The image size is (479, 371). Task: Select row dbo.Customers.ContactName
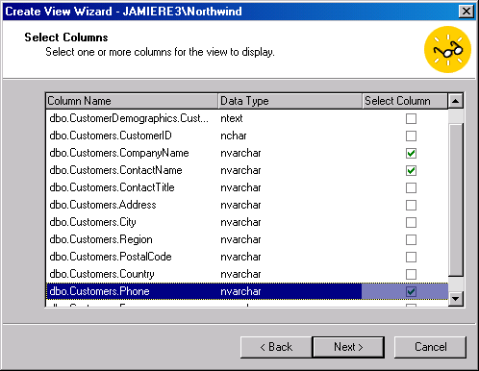(247, 170)
